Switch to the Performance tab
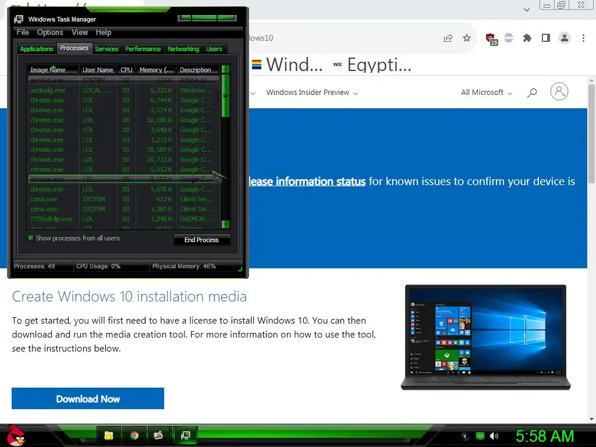Image resolution: width=596 pixels, height=447 pixels. click(143, 49)
